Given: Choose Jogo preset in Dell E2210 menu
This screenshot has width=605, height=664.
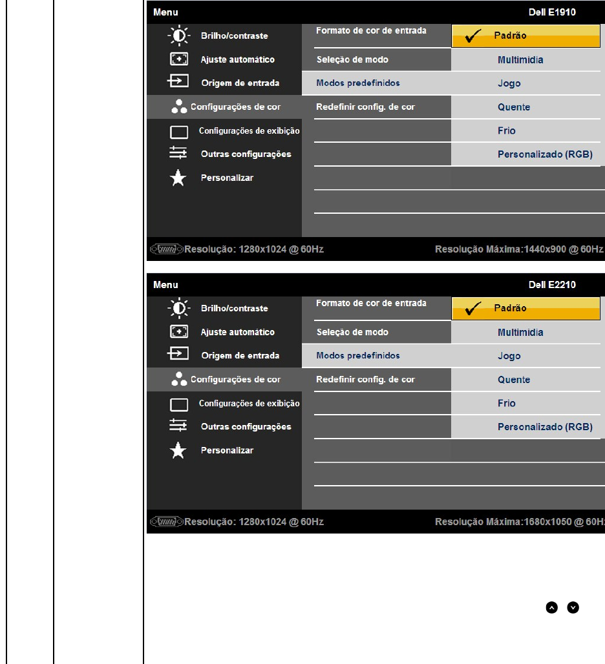Looking at the screenshot, I should coord(525,356).
